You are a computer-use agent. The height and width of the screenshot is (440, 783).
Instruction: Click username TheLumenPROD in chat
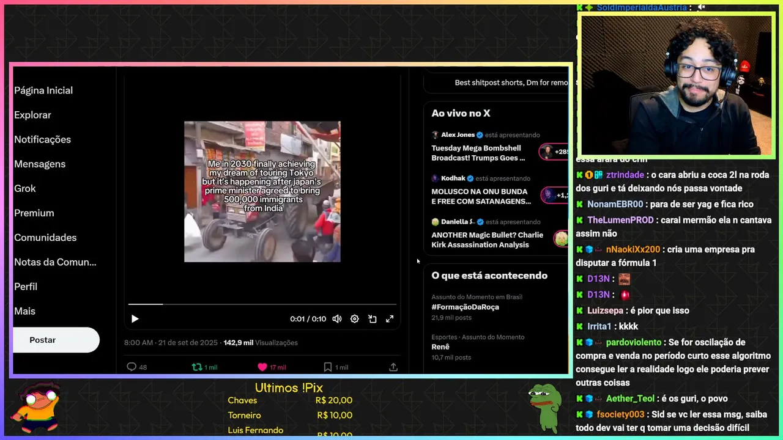pyautogui.click(x=620, y=220)
